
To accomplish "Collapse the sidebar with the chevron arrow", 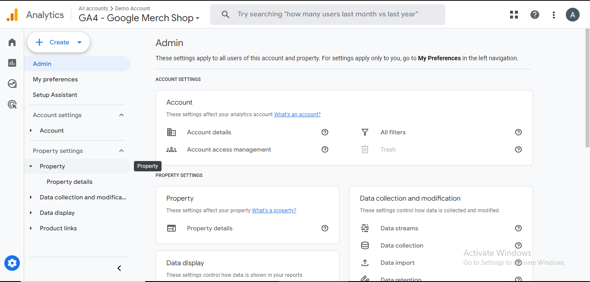I will [119, 268].
